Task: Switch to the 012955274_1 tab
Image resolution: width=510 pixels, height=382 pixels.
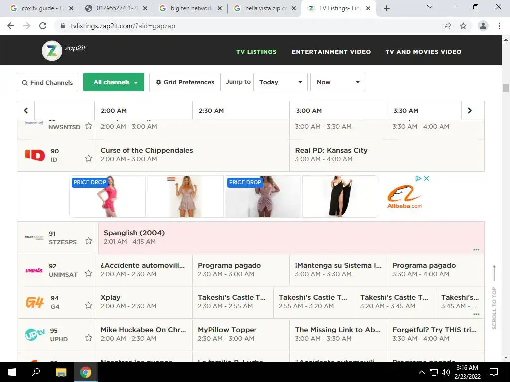Action: tap(116, 8)
